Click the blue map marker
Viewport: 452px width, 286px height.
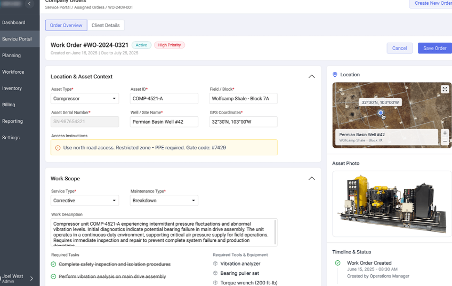[381, 113]
